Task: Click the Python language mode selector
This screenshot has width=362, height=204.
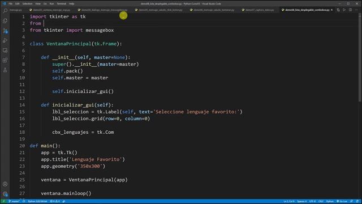Action: [330, 202]
